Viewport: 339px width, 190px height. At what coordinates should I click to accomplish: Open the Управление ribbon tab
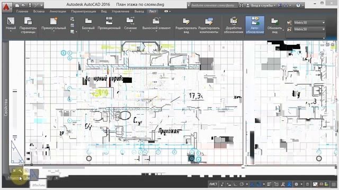coord(120,11)
